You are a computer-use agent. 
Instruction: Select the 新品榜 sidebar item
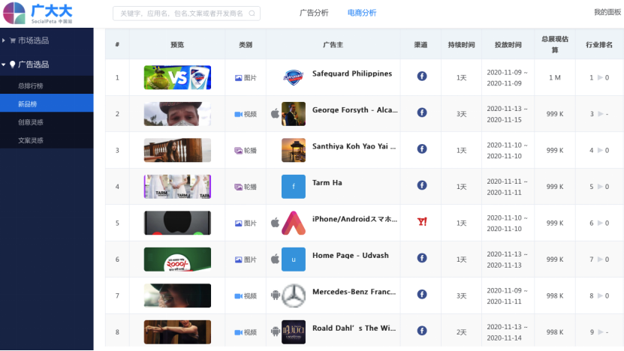click(x=47, y=103)
